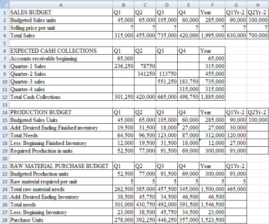The height and width of the screenshot is (224, 269).
Task: Select total cash collections Q4 498,750
Action: point(188,97)
